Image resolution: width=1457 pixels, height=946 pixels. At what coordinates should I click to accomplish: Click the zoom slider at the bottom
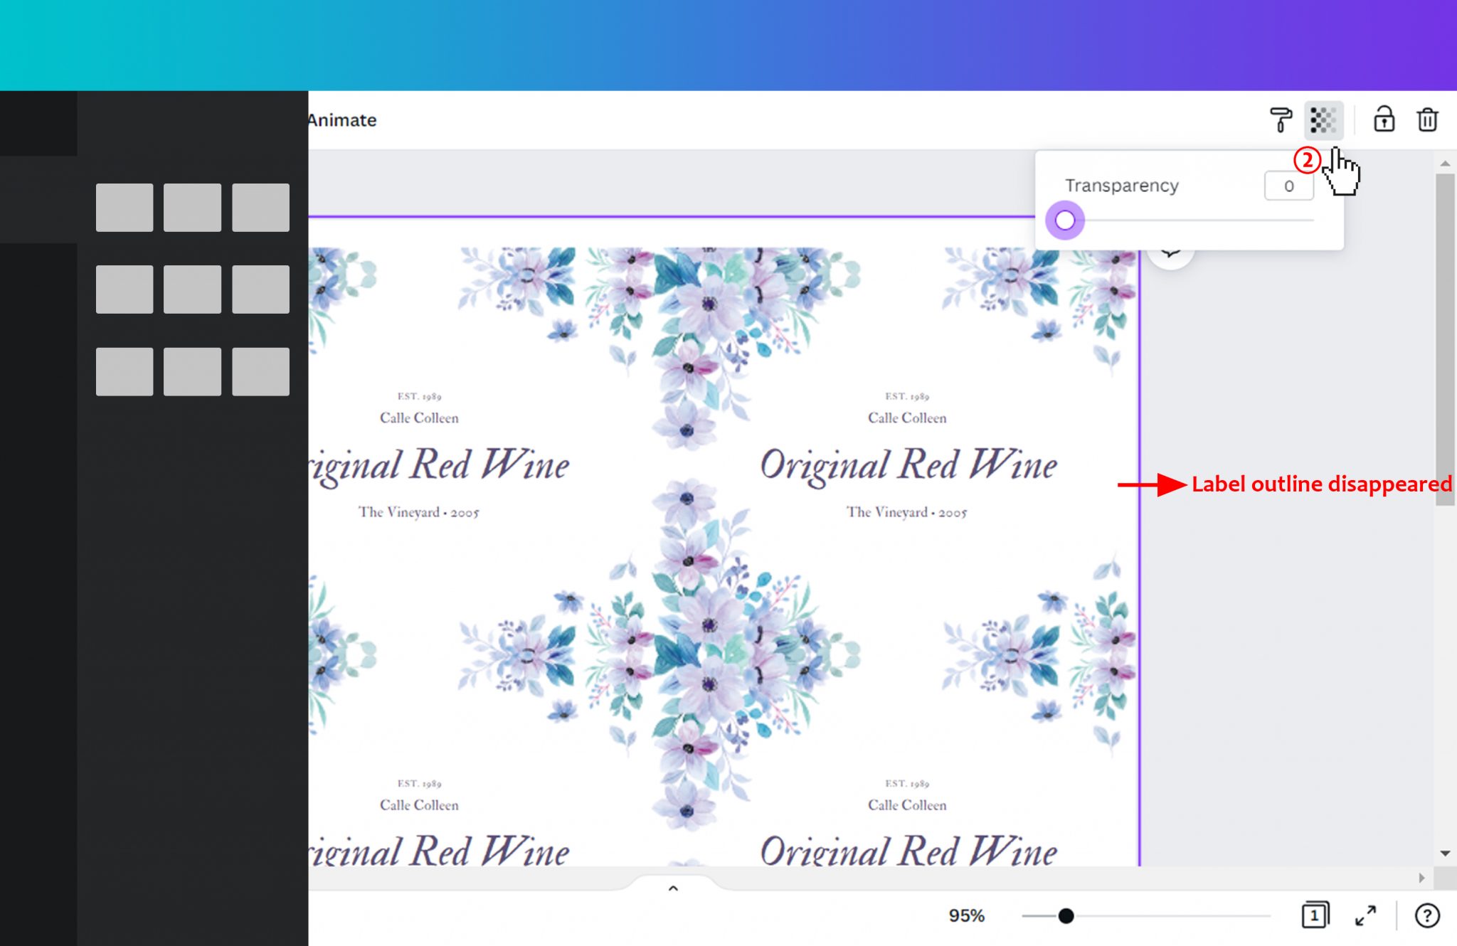[1065, 916]
